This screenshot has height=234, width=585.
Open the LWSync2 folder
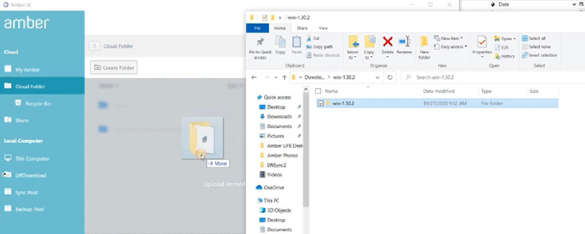[277, 165]
